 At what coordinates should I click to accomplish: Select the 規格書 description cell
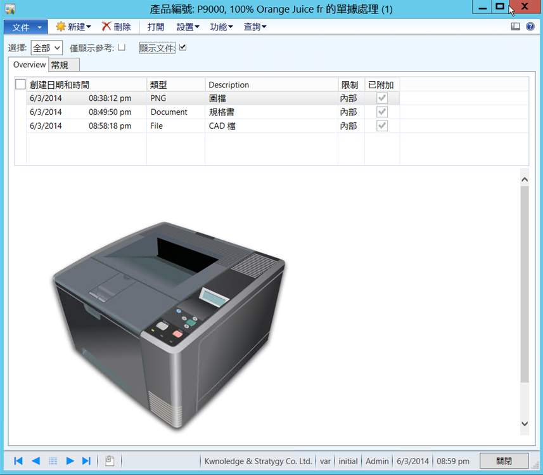(x=271, y=112)
